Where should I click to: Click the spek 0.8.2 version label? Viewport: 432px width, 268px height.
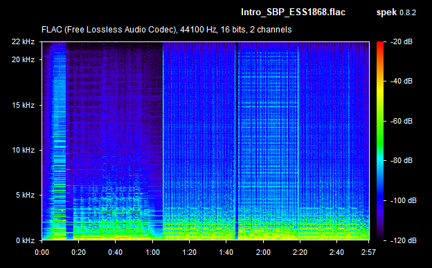tap(396, 12)
